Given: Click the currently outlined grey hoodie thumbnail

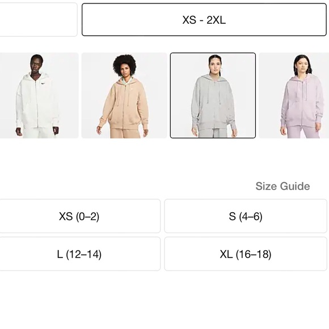Looking at the screenshot, I should coord(213,95).
